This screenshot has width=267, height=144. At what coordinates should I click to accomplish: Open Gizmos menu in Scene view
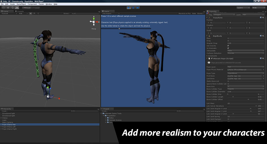tap(66, 14)
